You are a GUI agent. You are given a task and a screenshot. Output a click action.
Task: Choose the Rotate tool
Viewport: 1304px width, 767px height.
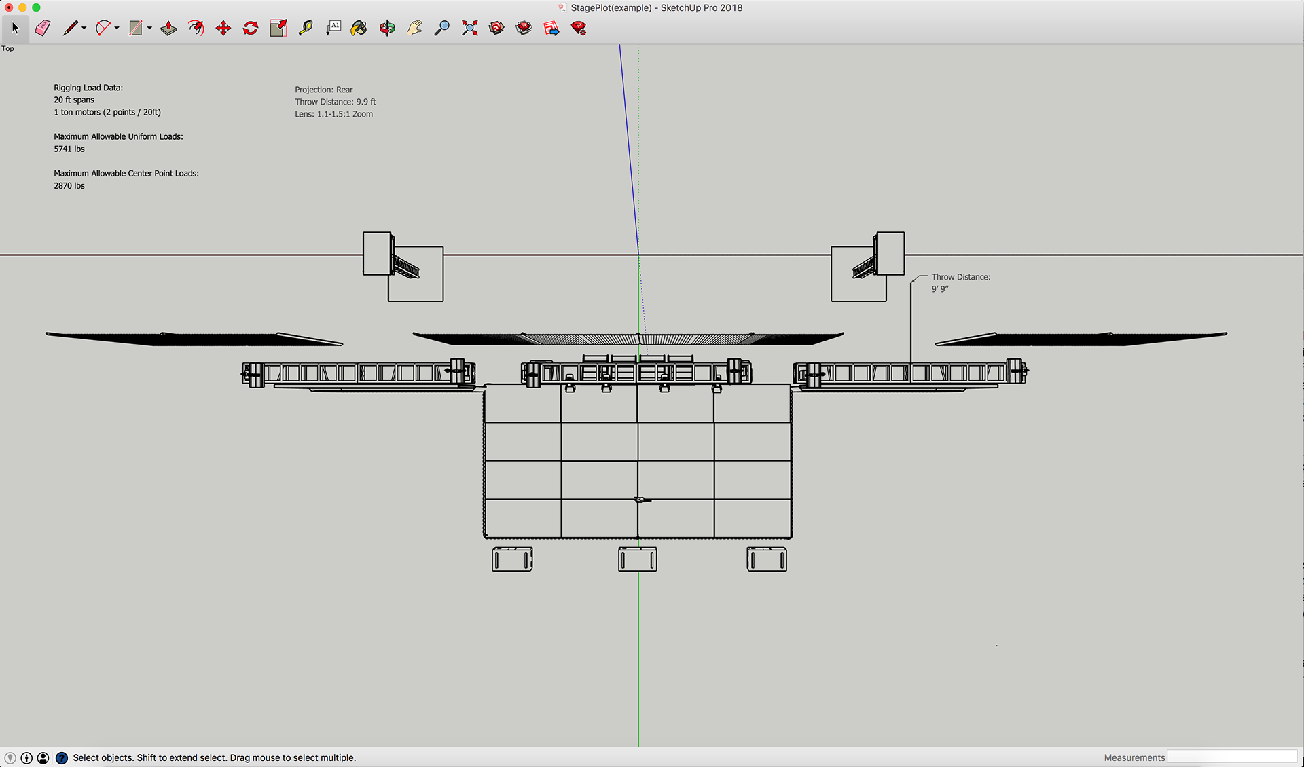(x=251, y=28)
